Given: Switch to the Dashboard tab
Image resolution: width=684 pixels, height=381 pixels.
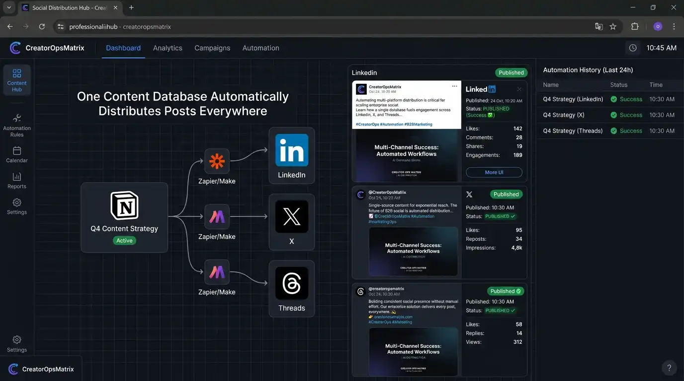Looking at the screenshot, I should [123, 48].
